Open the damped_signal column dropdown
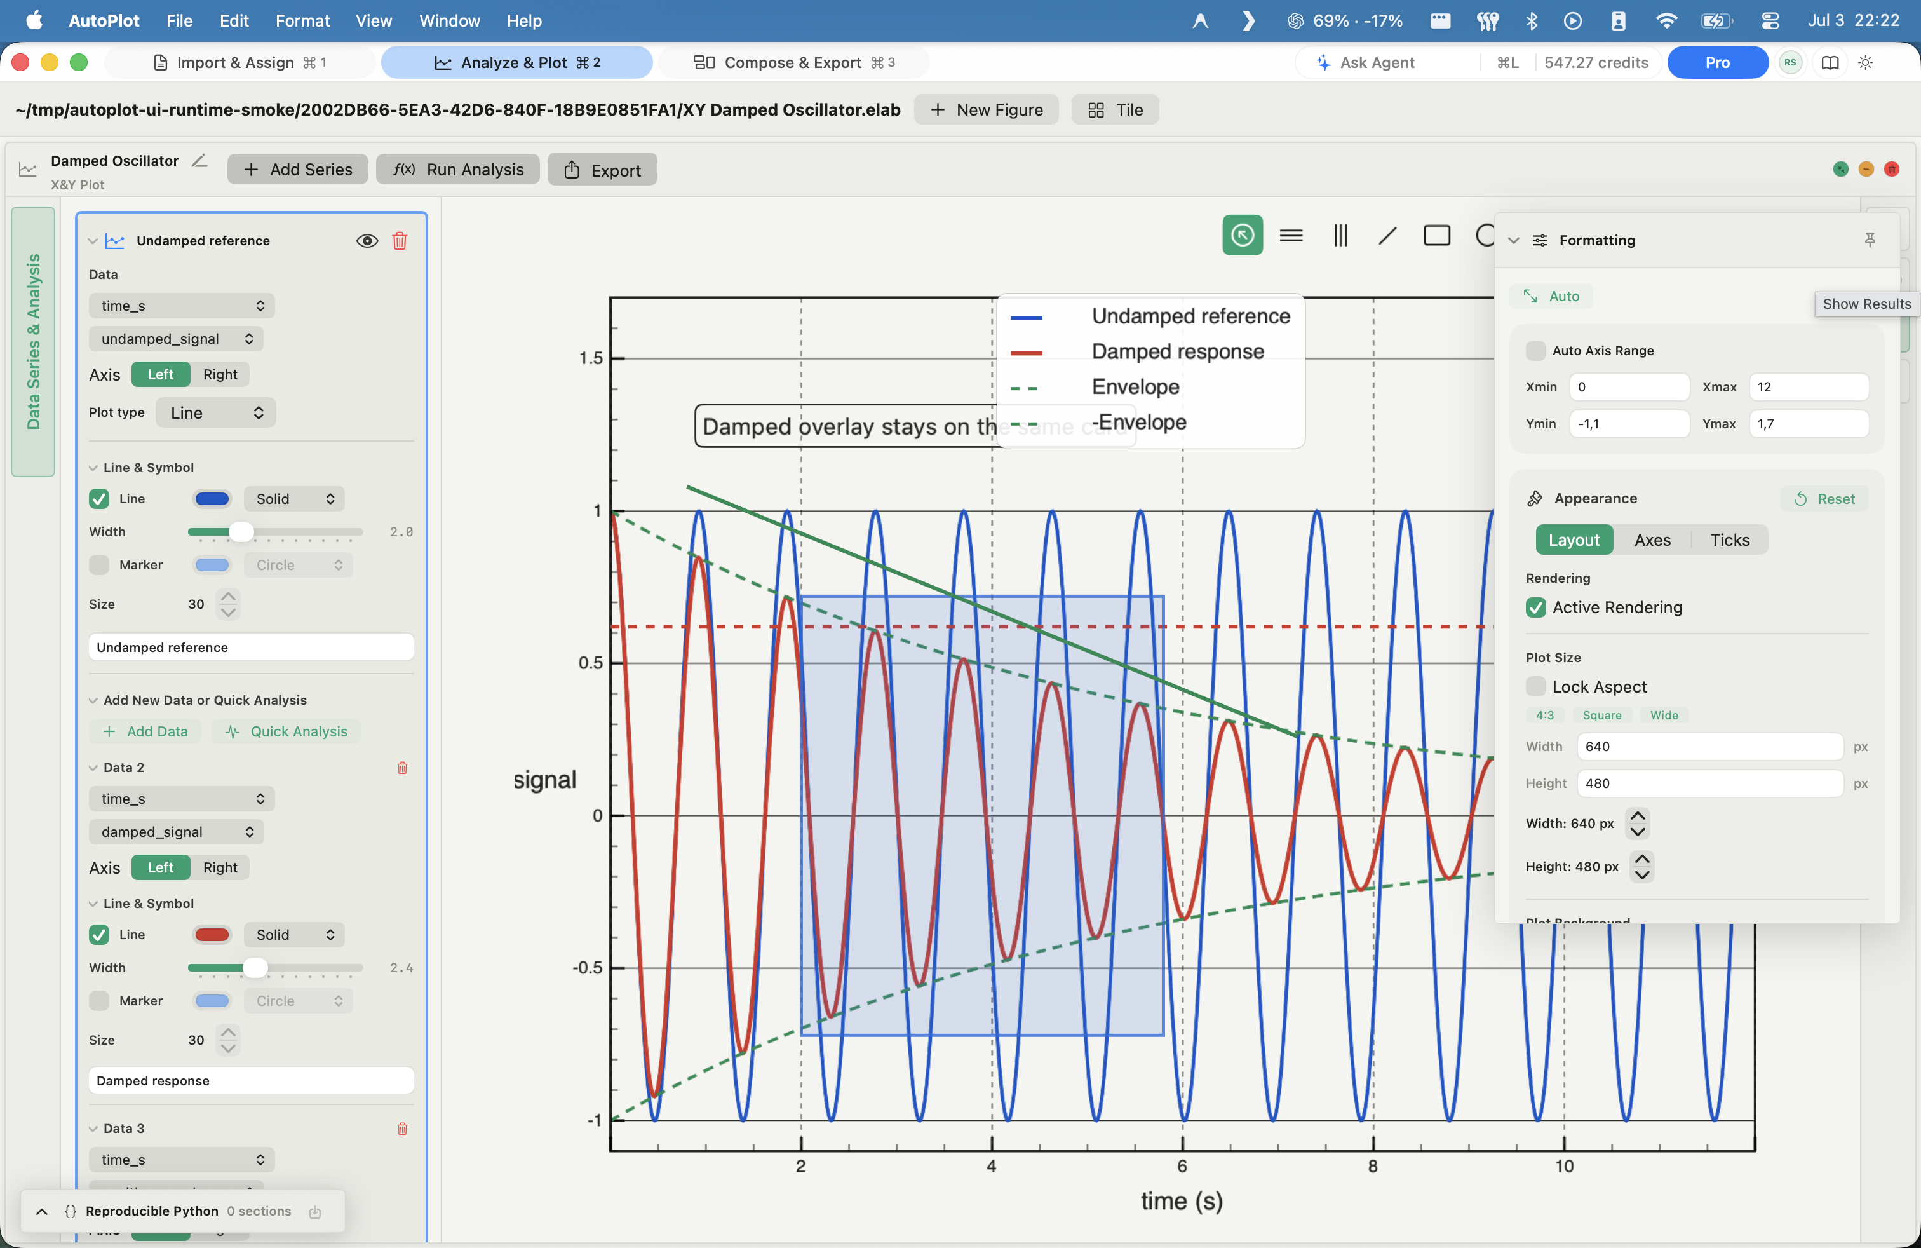This screenshot has height=1248, width=1921. click(176, 831)
